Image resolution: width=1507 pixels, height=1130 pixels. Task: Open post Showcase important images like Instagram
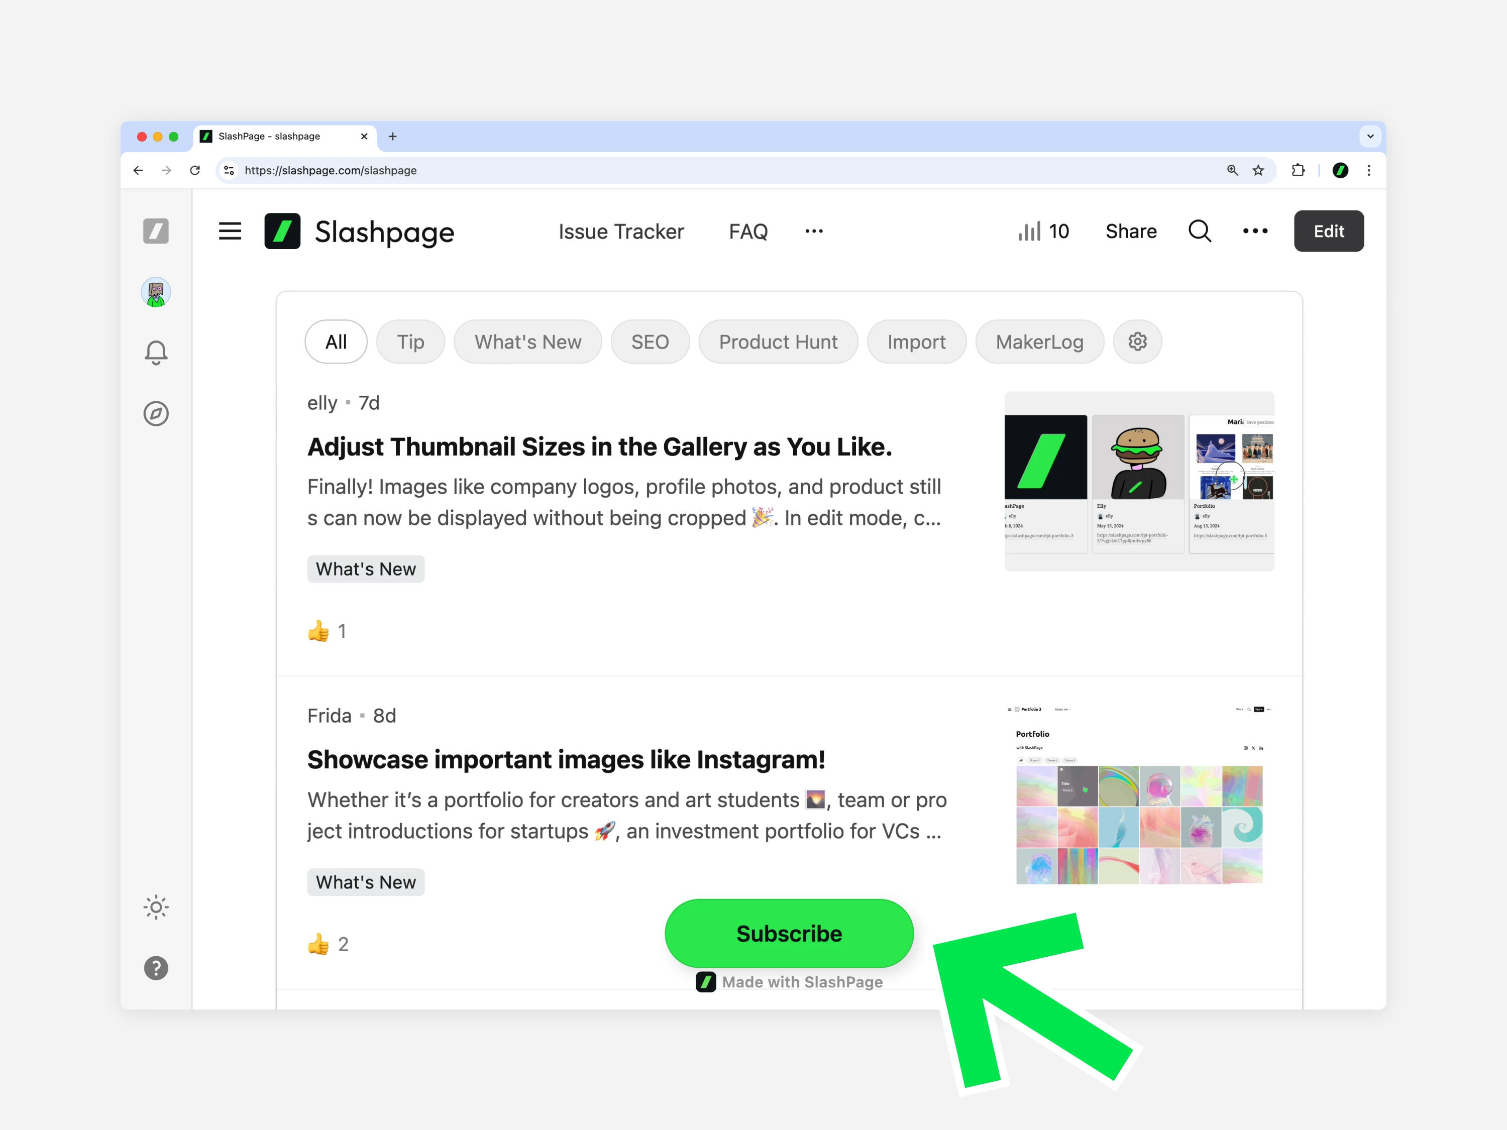click(x=566, y=759)
